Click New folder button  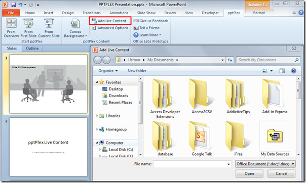click(x=137, y=71)
